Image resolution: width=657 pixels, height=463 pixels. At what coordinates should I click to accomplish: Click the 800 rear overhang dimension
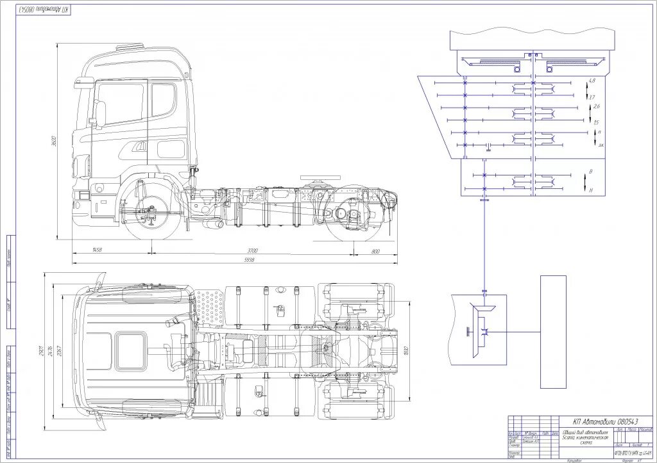[375, 251]
